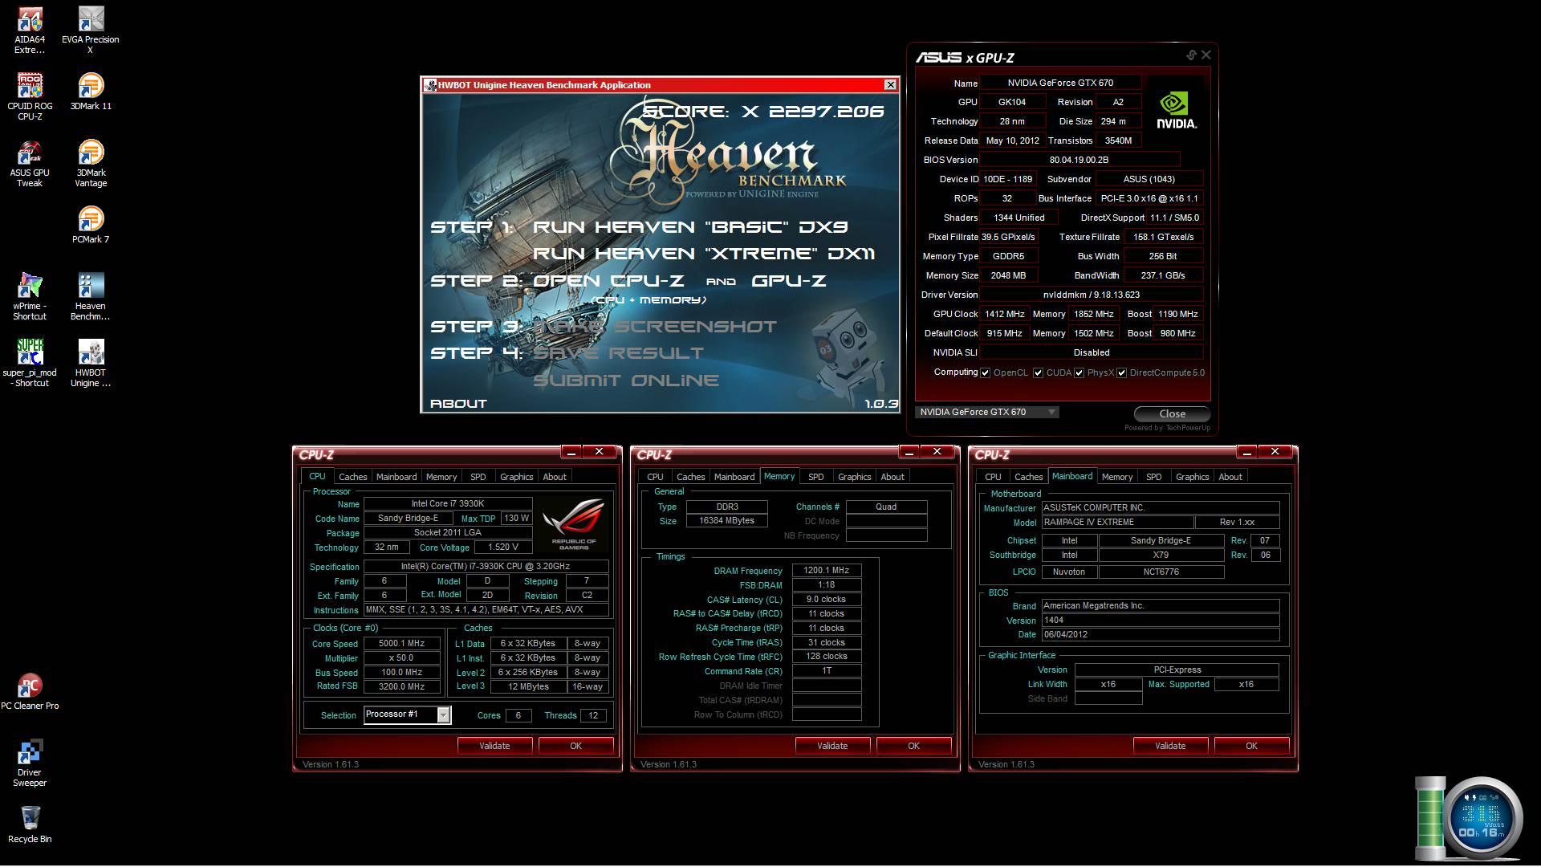This screenshot has height=867, width=1541.
Task: Open PCMark 7 desktop icon
Action: pos(91,225)
